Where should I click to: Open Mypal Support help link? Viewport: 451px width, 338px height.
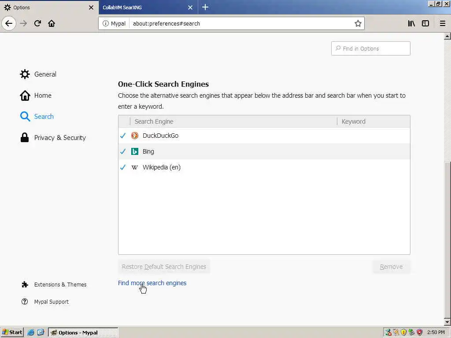45,302
